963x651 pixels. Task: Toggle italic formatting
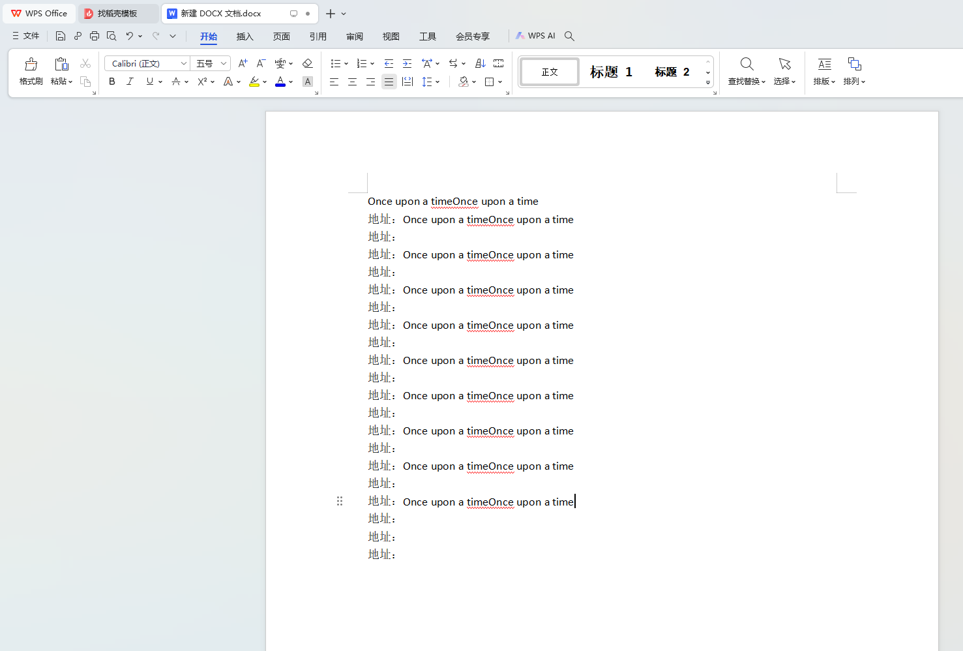pyautogui.click(x=130, y=81)
